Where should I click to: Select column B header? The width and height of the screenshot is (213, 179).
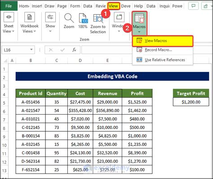[x=31, y=60]
